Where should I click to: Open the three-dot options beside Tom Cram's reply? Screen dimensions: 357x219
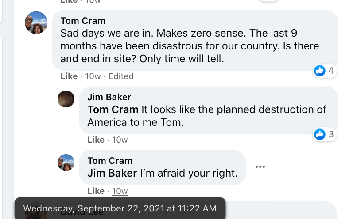[x=260, y=167]
